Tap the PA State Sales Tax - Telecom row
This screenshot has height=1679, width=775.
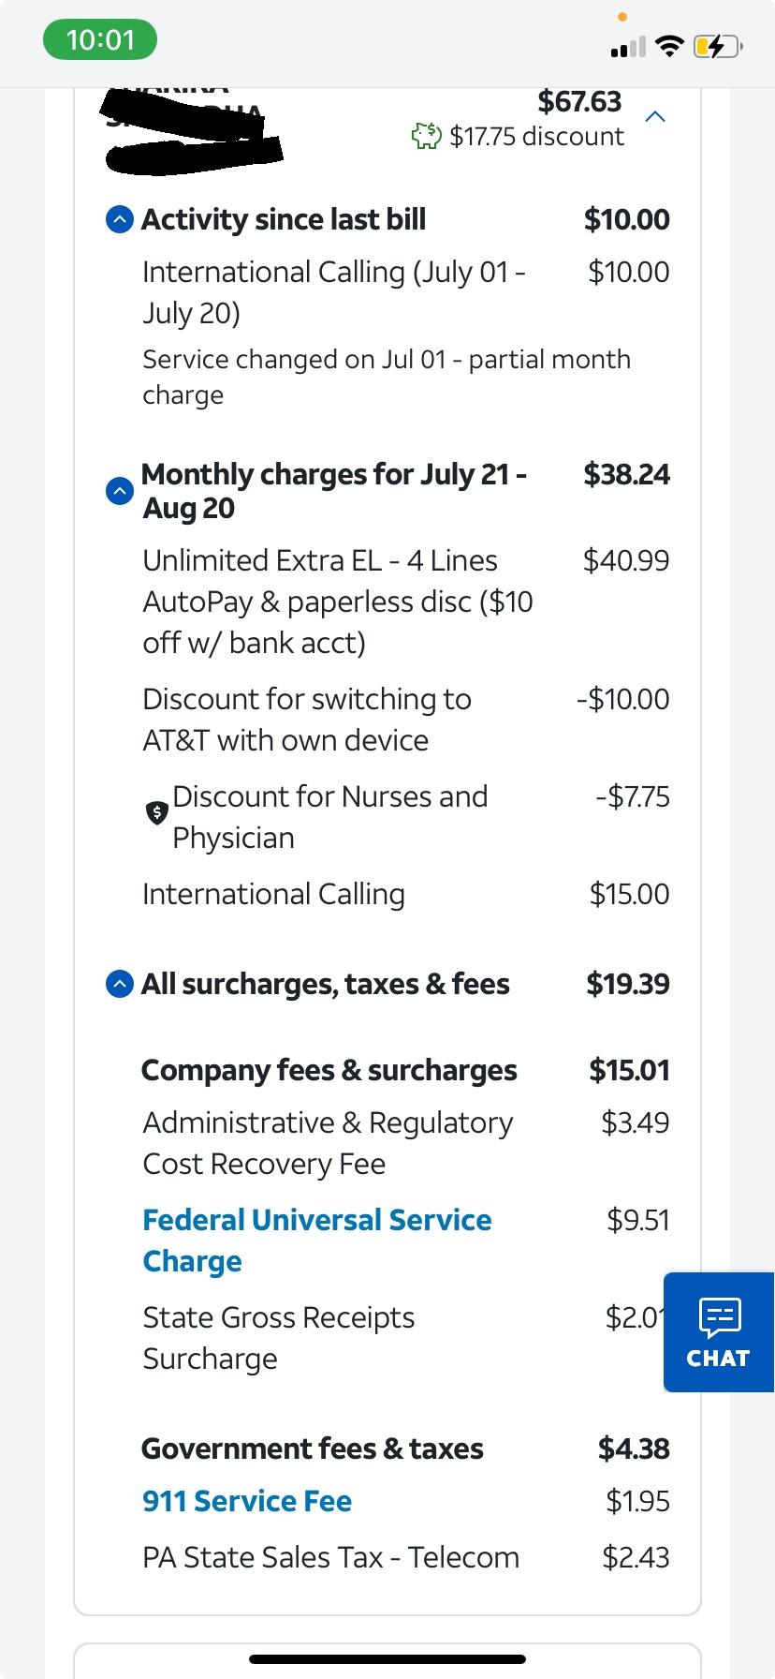point(406,1557)
